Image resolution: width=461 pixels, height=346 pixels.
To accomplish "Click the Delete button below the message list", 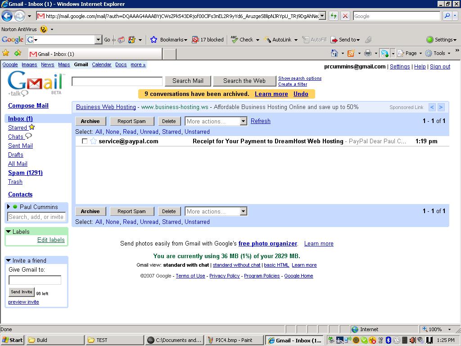I will (x=169, y=211).
